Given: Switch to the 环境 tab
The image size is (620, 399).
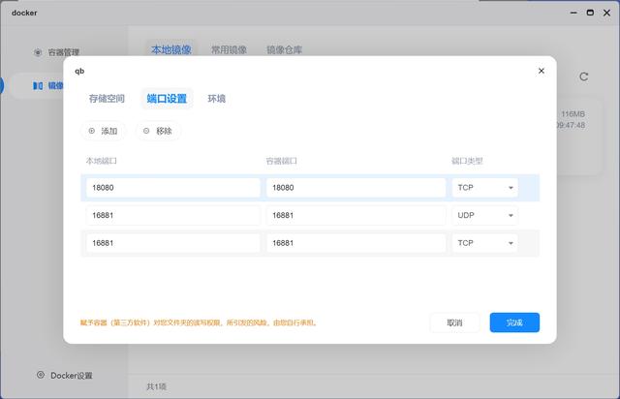Looking at the screenshot, I should pos(217,99).
